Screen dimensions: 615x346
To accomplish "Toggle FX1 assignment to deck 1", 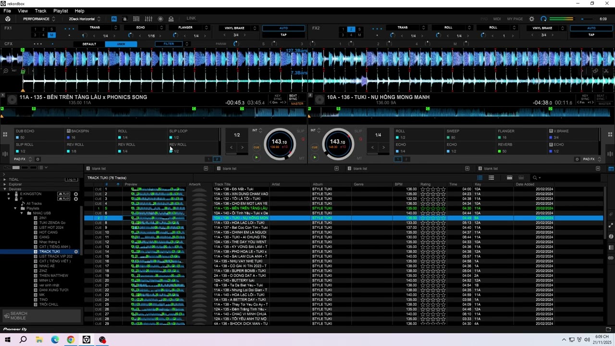I will pyautogui.click(x=35, y=29).
